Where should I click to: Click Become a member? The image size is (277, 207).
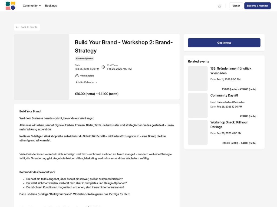click(x=257, y=6)
